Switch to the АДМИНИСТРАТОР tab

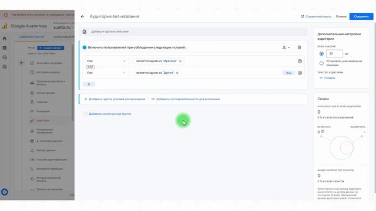click(32, 37)
